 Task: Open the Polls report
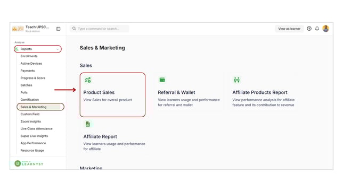click(24, 92)
